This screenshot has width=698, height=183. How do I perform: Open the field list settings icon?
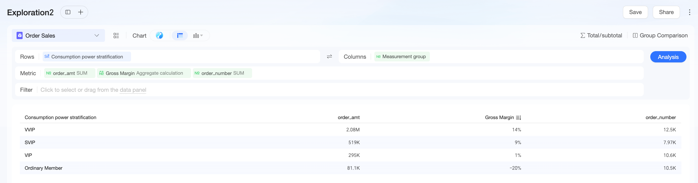click(x=116, y=35)
